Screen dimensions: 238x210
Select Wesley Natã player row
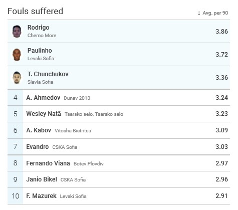(x=119, y=114)
